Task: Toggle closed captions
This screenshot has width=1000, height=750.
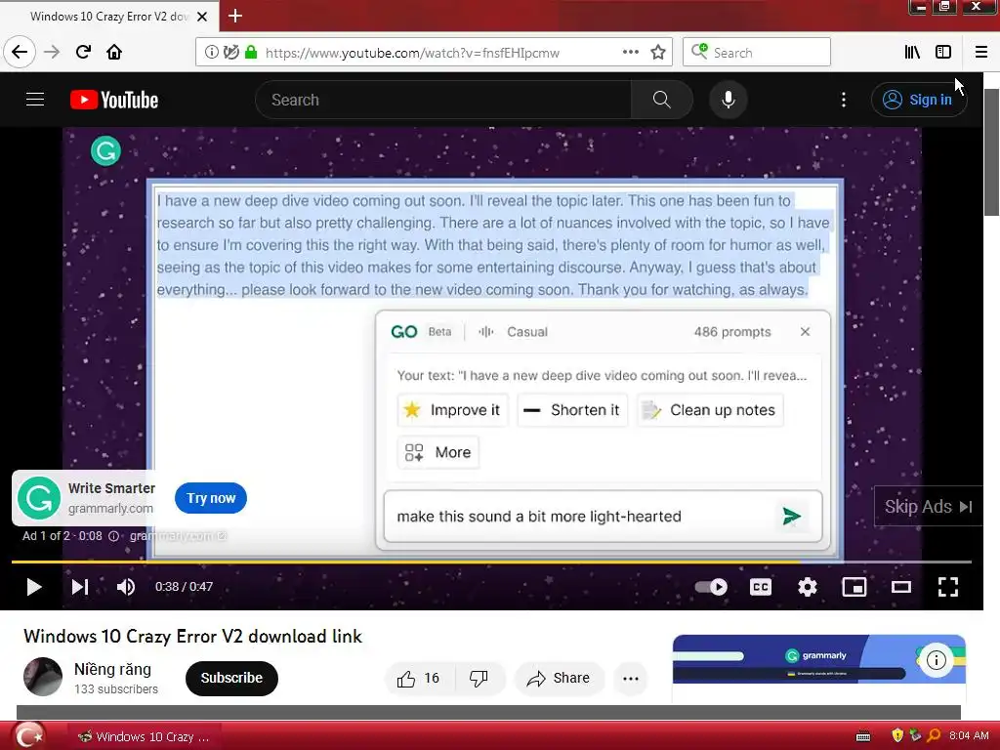Action: pos(761,587)
